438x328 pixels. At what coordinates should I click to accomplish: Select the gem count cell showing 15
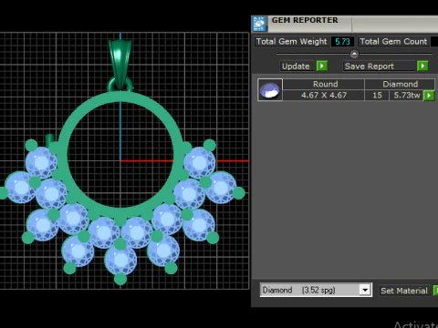(x=377, y=96)
